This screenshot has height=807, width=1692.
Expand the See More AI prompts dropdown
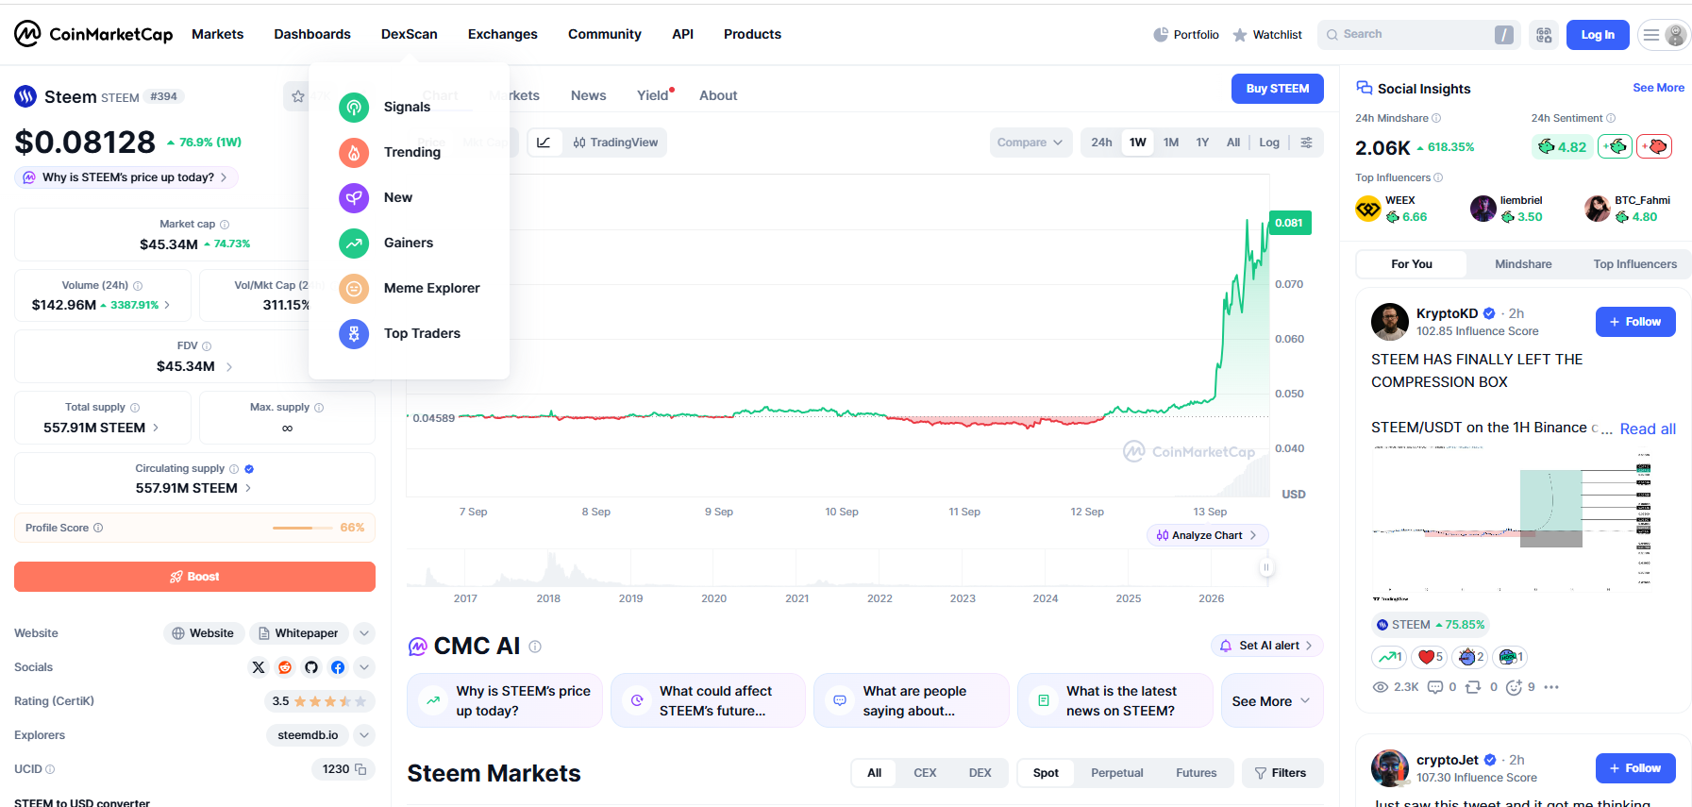coord(1272,701)
